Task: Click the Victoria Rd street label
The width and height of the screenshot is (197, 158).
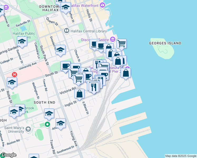Action: [68, 91]
